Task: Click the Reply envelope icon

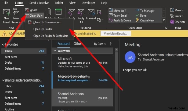Action: point(72,13)
